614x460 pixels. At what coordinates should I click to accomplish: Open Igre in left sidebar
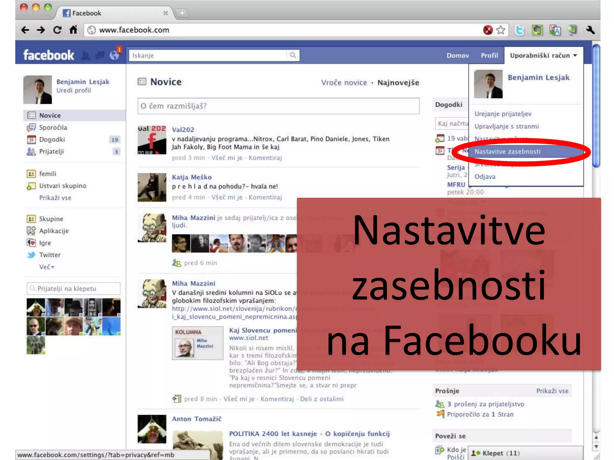pyautogui.click(x=45, y=243)
